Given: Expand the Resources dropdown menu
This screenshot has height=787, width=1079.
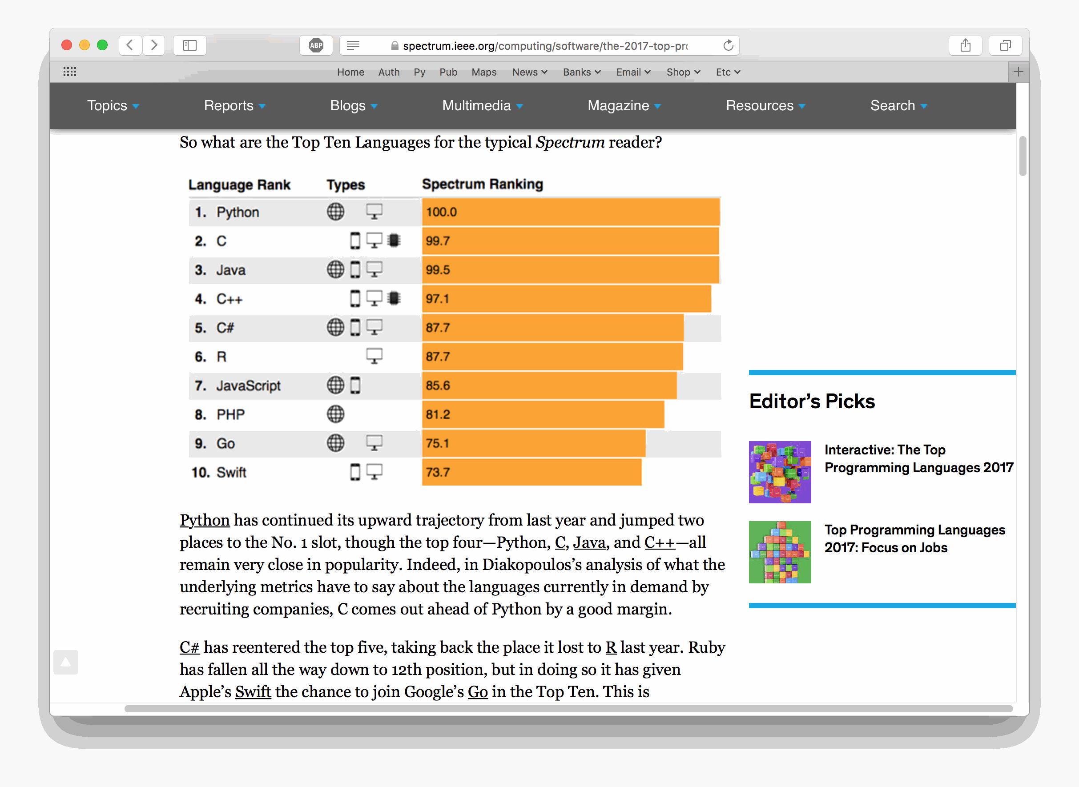Looking at the screenshot, I should [x=765, y=105].
